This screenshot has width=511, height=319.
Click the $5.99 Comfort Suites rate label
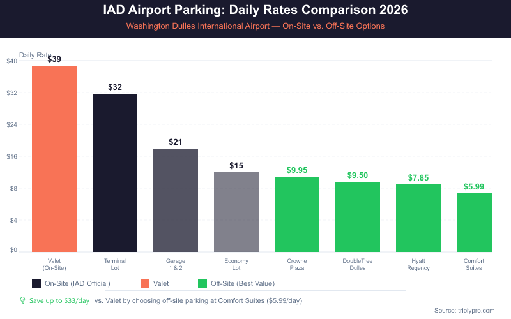474,187
